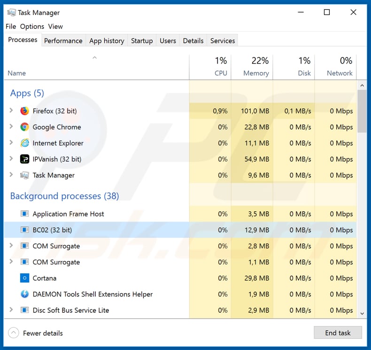The width and height of the screenshot is (371, 350).
Task: Select DAEMON Tools Shell Extensions Helper name
Action: (93, 294)
